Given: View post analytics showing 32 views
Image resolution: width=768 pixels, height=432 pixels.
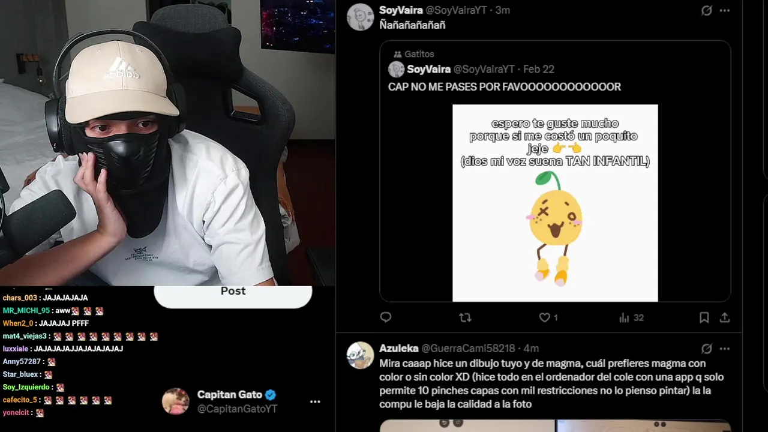Looking at the screenshot, I should (631, 317).
